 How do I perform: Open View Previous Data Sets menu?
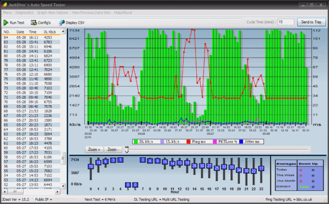pyautogui.click(x=91, y=13)
